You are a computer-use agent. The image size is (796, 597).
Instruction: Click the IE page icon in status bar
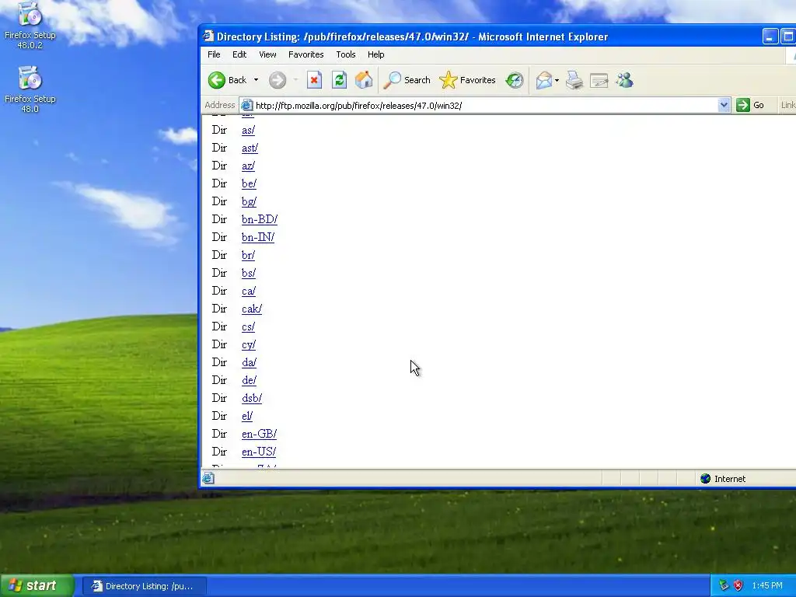(x=208, y=478)
